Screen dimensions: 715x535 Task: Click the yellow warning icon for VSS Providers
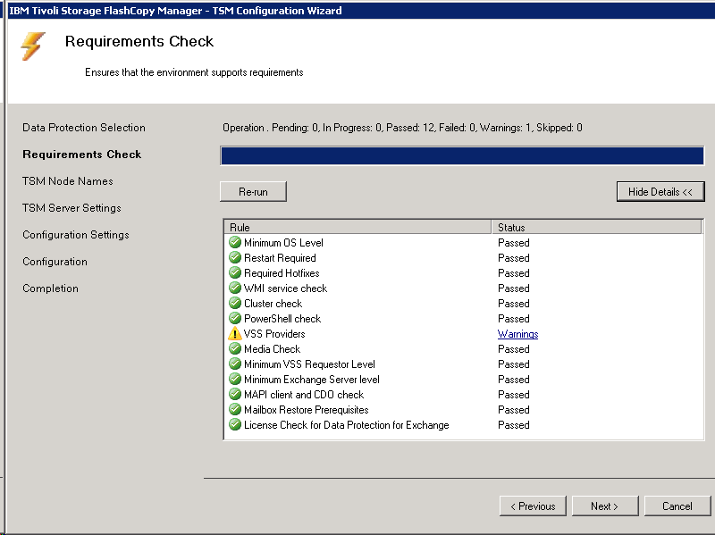pyautogui.click(x=235, y=334)
